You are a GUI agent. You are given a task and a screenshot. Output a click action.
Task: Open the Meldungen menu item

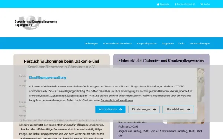[x=91, y=43]
